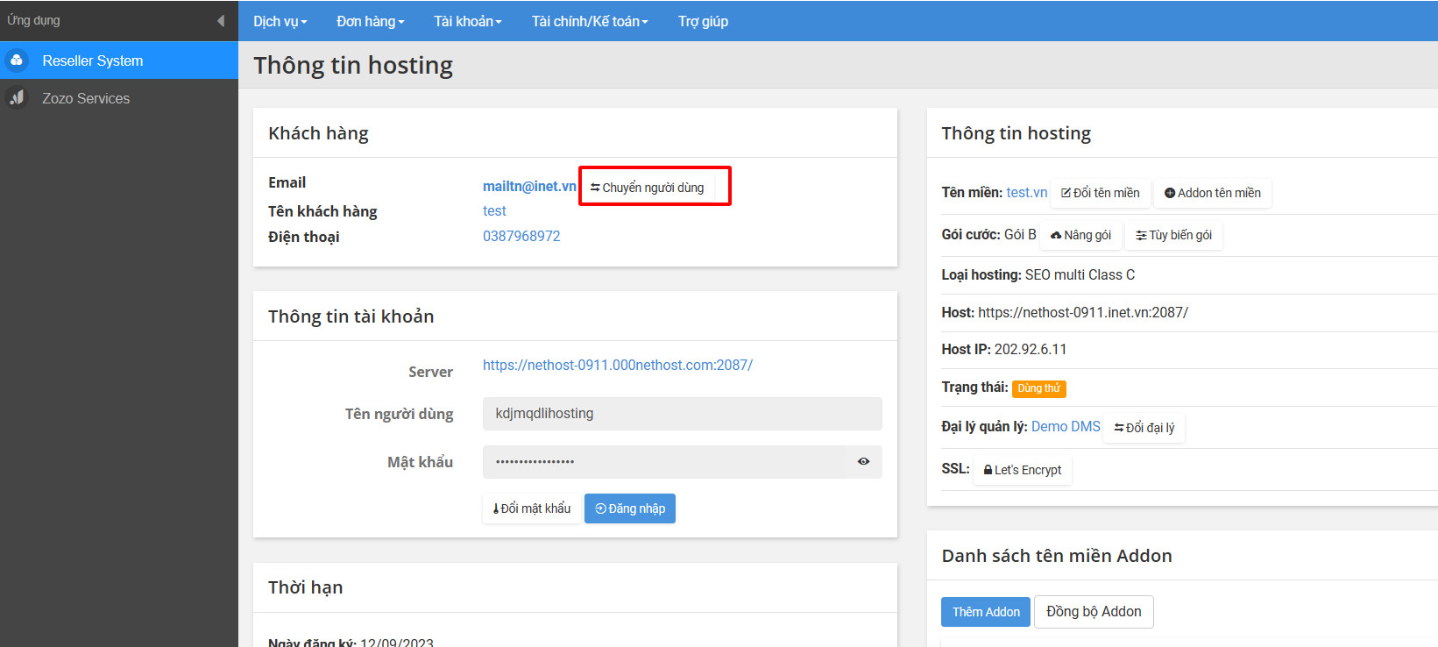Show password with the eye icon
Screen dimensions: 1438x647
click(x=863, y=461)
